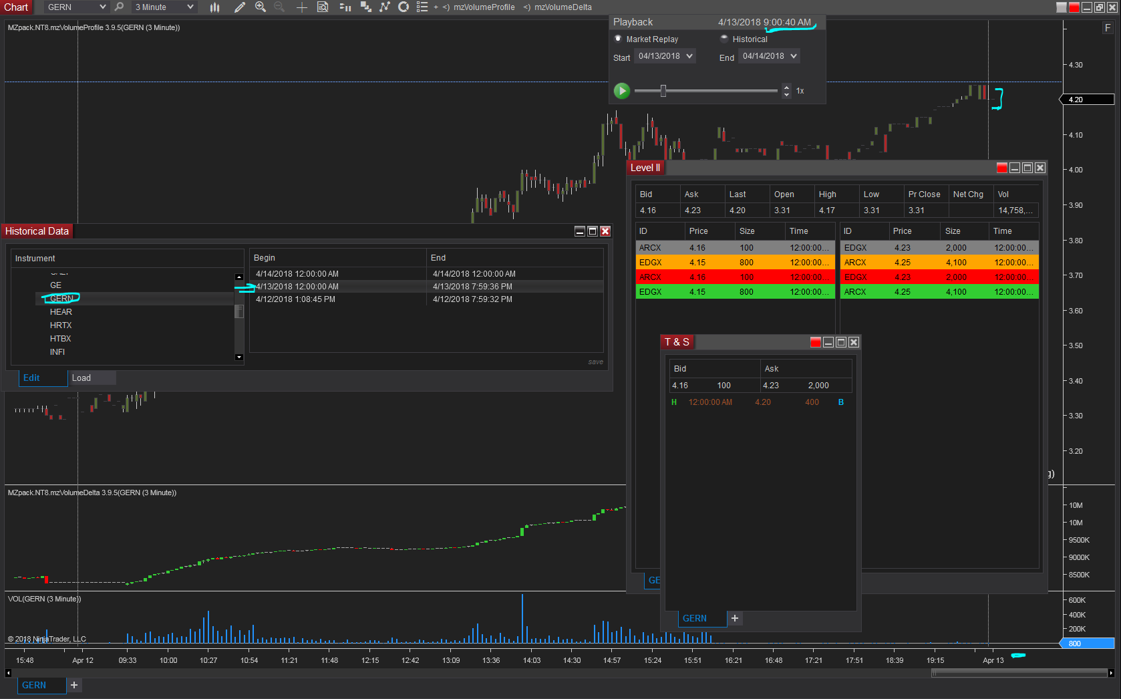Click the End column header in Historical Data
The height and width of the screenshot is (699, 1121).
tap(515, 258)
